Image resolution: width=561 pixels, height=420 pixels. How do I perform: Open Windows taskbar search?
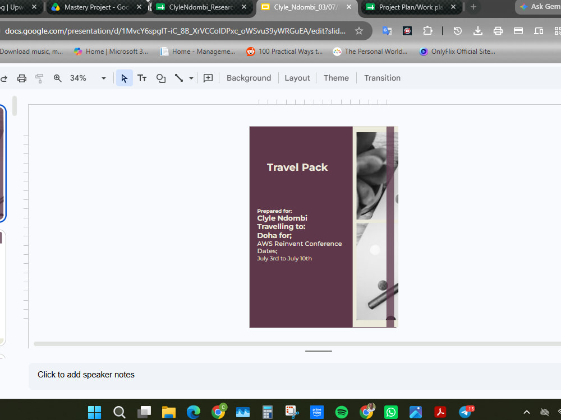pos(119,412)
